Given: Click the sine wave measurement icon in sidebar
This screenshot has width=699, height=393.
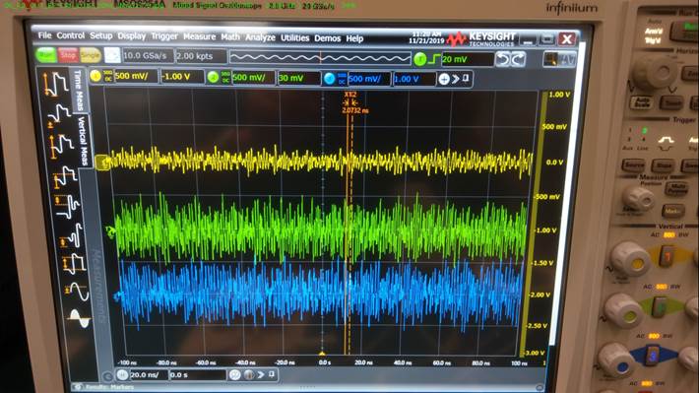Looking at the screenshot, I should tap(79, 293).
